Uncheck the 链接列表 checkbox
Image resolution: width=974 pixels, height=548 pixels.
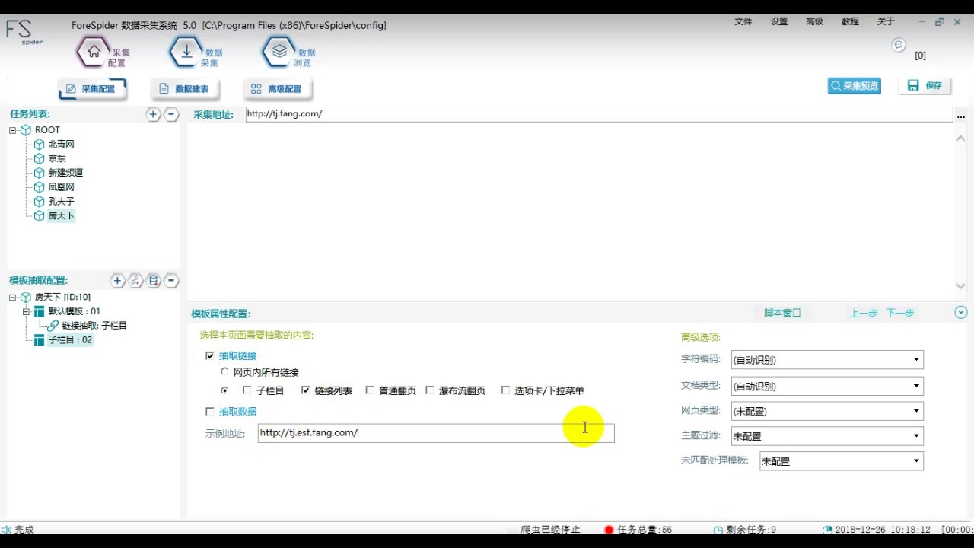(x=305, y=390)
